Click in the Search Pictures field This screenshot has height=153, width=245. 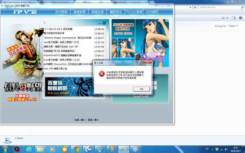coord(217,7)
